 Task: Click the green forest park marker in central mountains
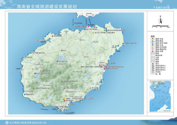[62, 81]
